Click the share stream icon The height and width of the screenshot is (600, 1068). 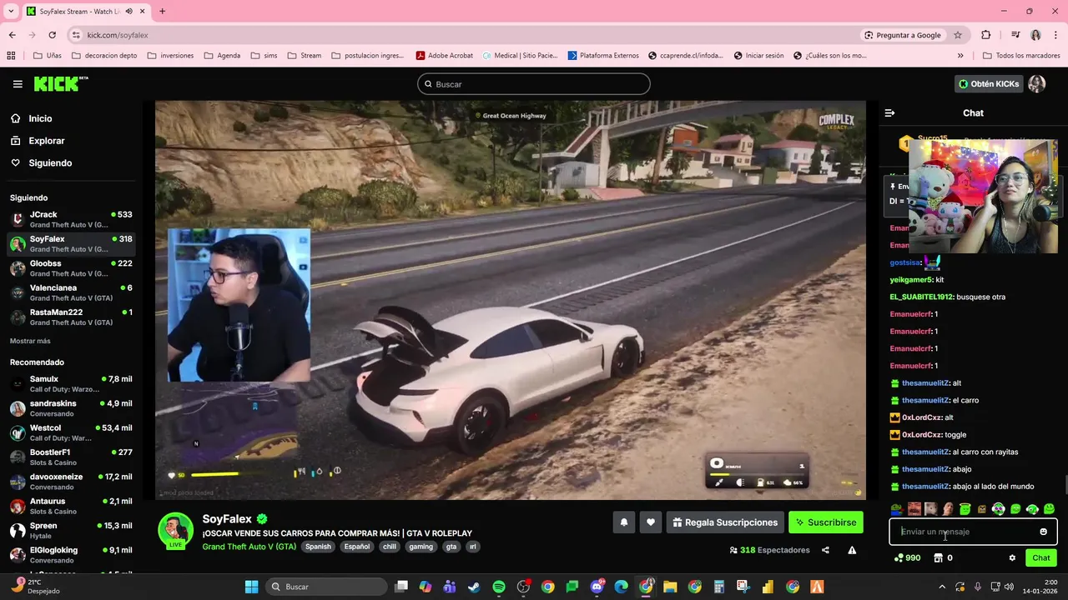825,550
